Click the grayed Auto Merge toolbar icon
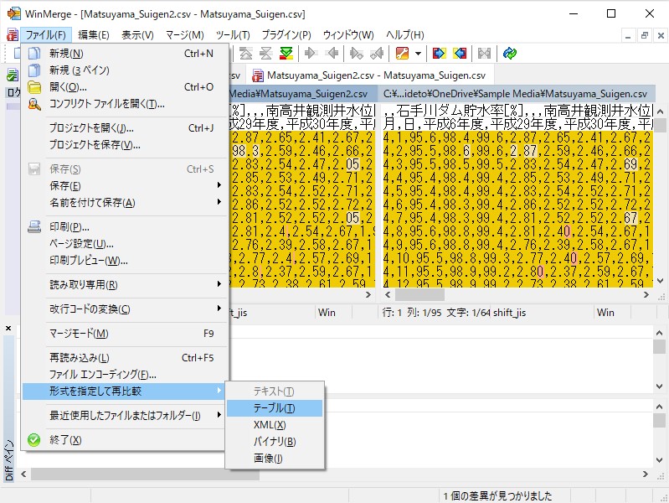The image size is (669, 503). pos(484,54)
